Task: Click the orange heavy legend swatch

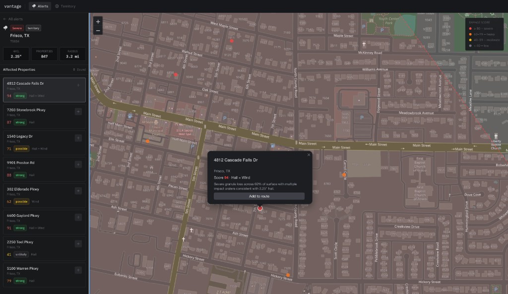Action: coord(470,34)
